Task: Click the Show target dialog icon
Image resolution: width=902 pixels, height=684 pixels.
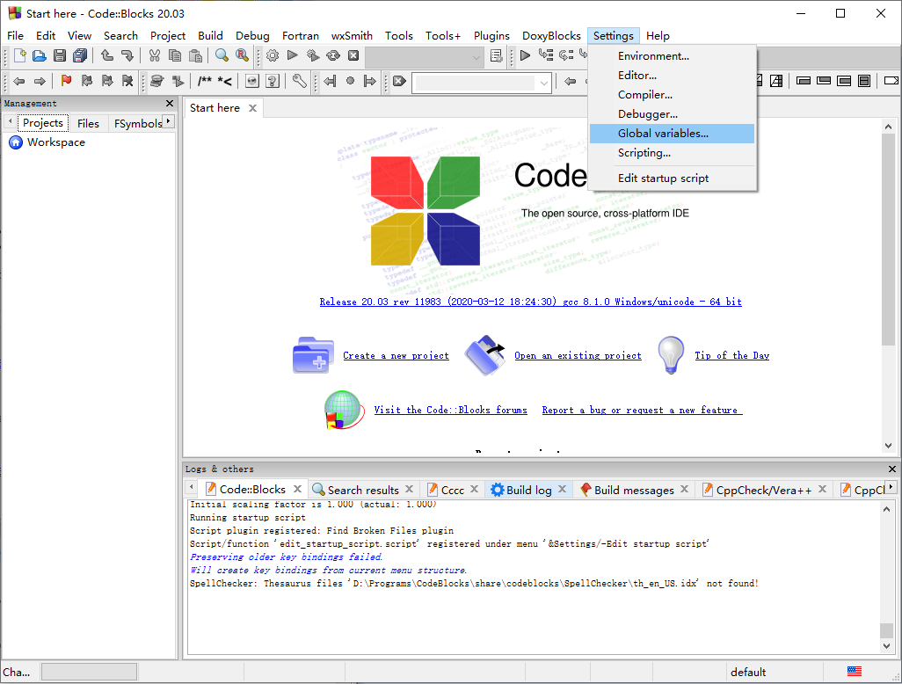Action: 496,55
